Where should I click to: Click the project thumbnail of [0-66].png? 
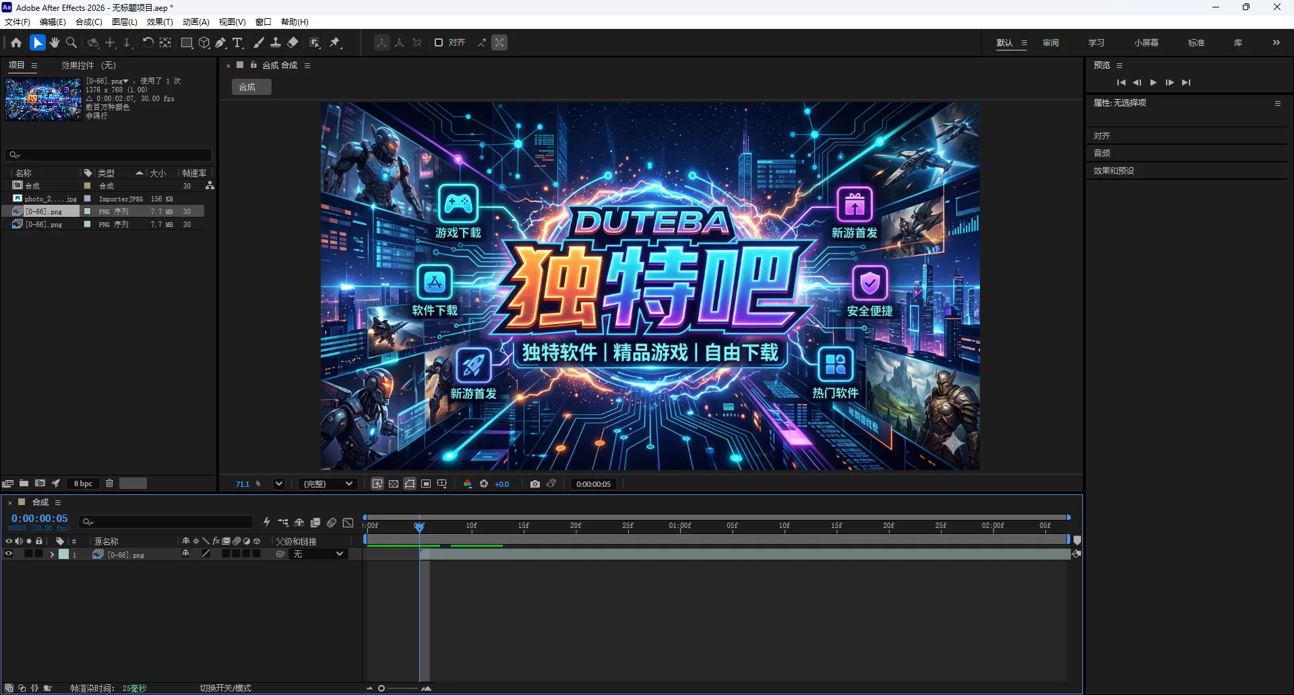coord(43,99)
